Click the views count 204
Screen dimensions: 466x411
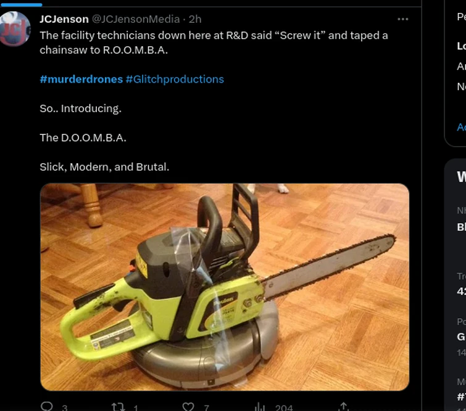284,408
